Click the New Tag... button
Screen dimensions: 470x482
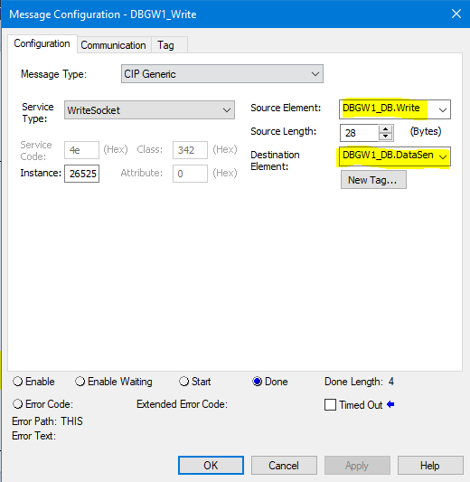pyautogui.click(x=373, y=180)
